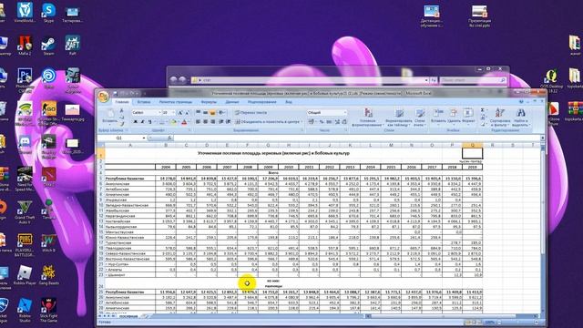Open the round Office button menu
The image size is (583, 328).
[x=104, y=97]
